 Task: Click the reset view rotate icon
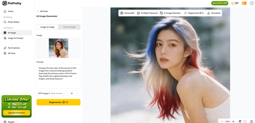245,121
